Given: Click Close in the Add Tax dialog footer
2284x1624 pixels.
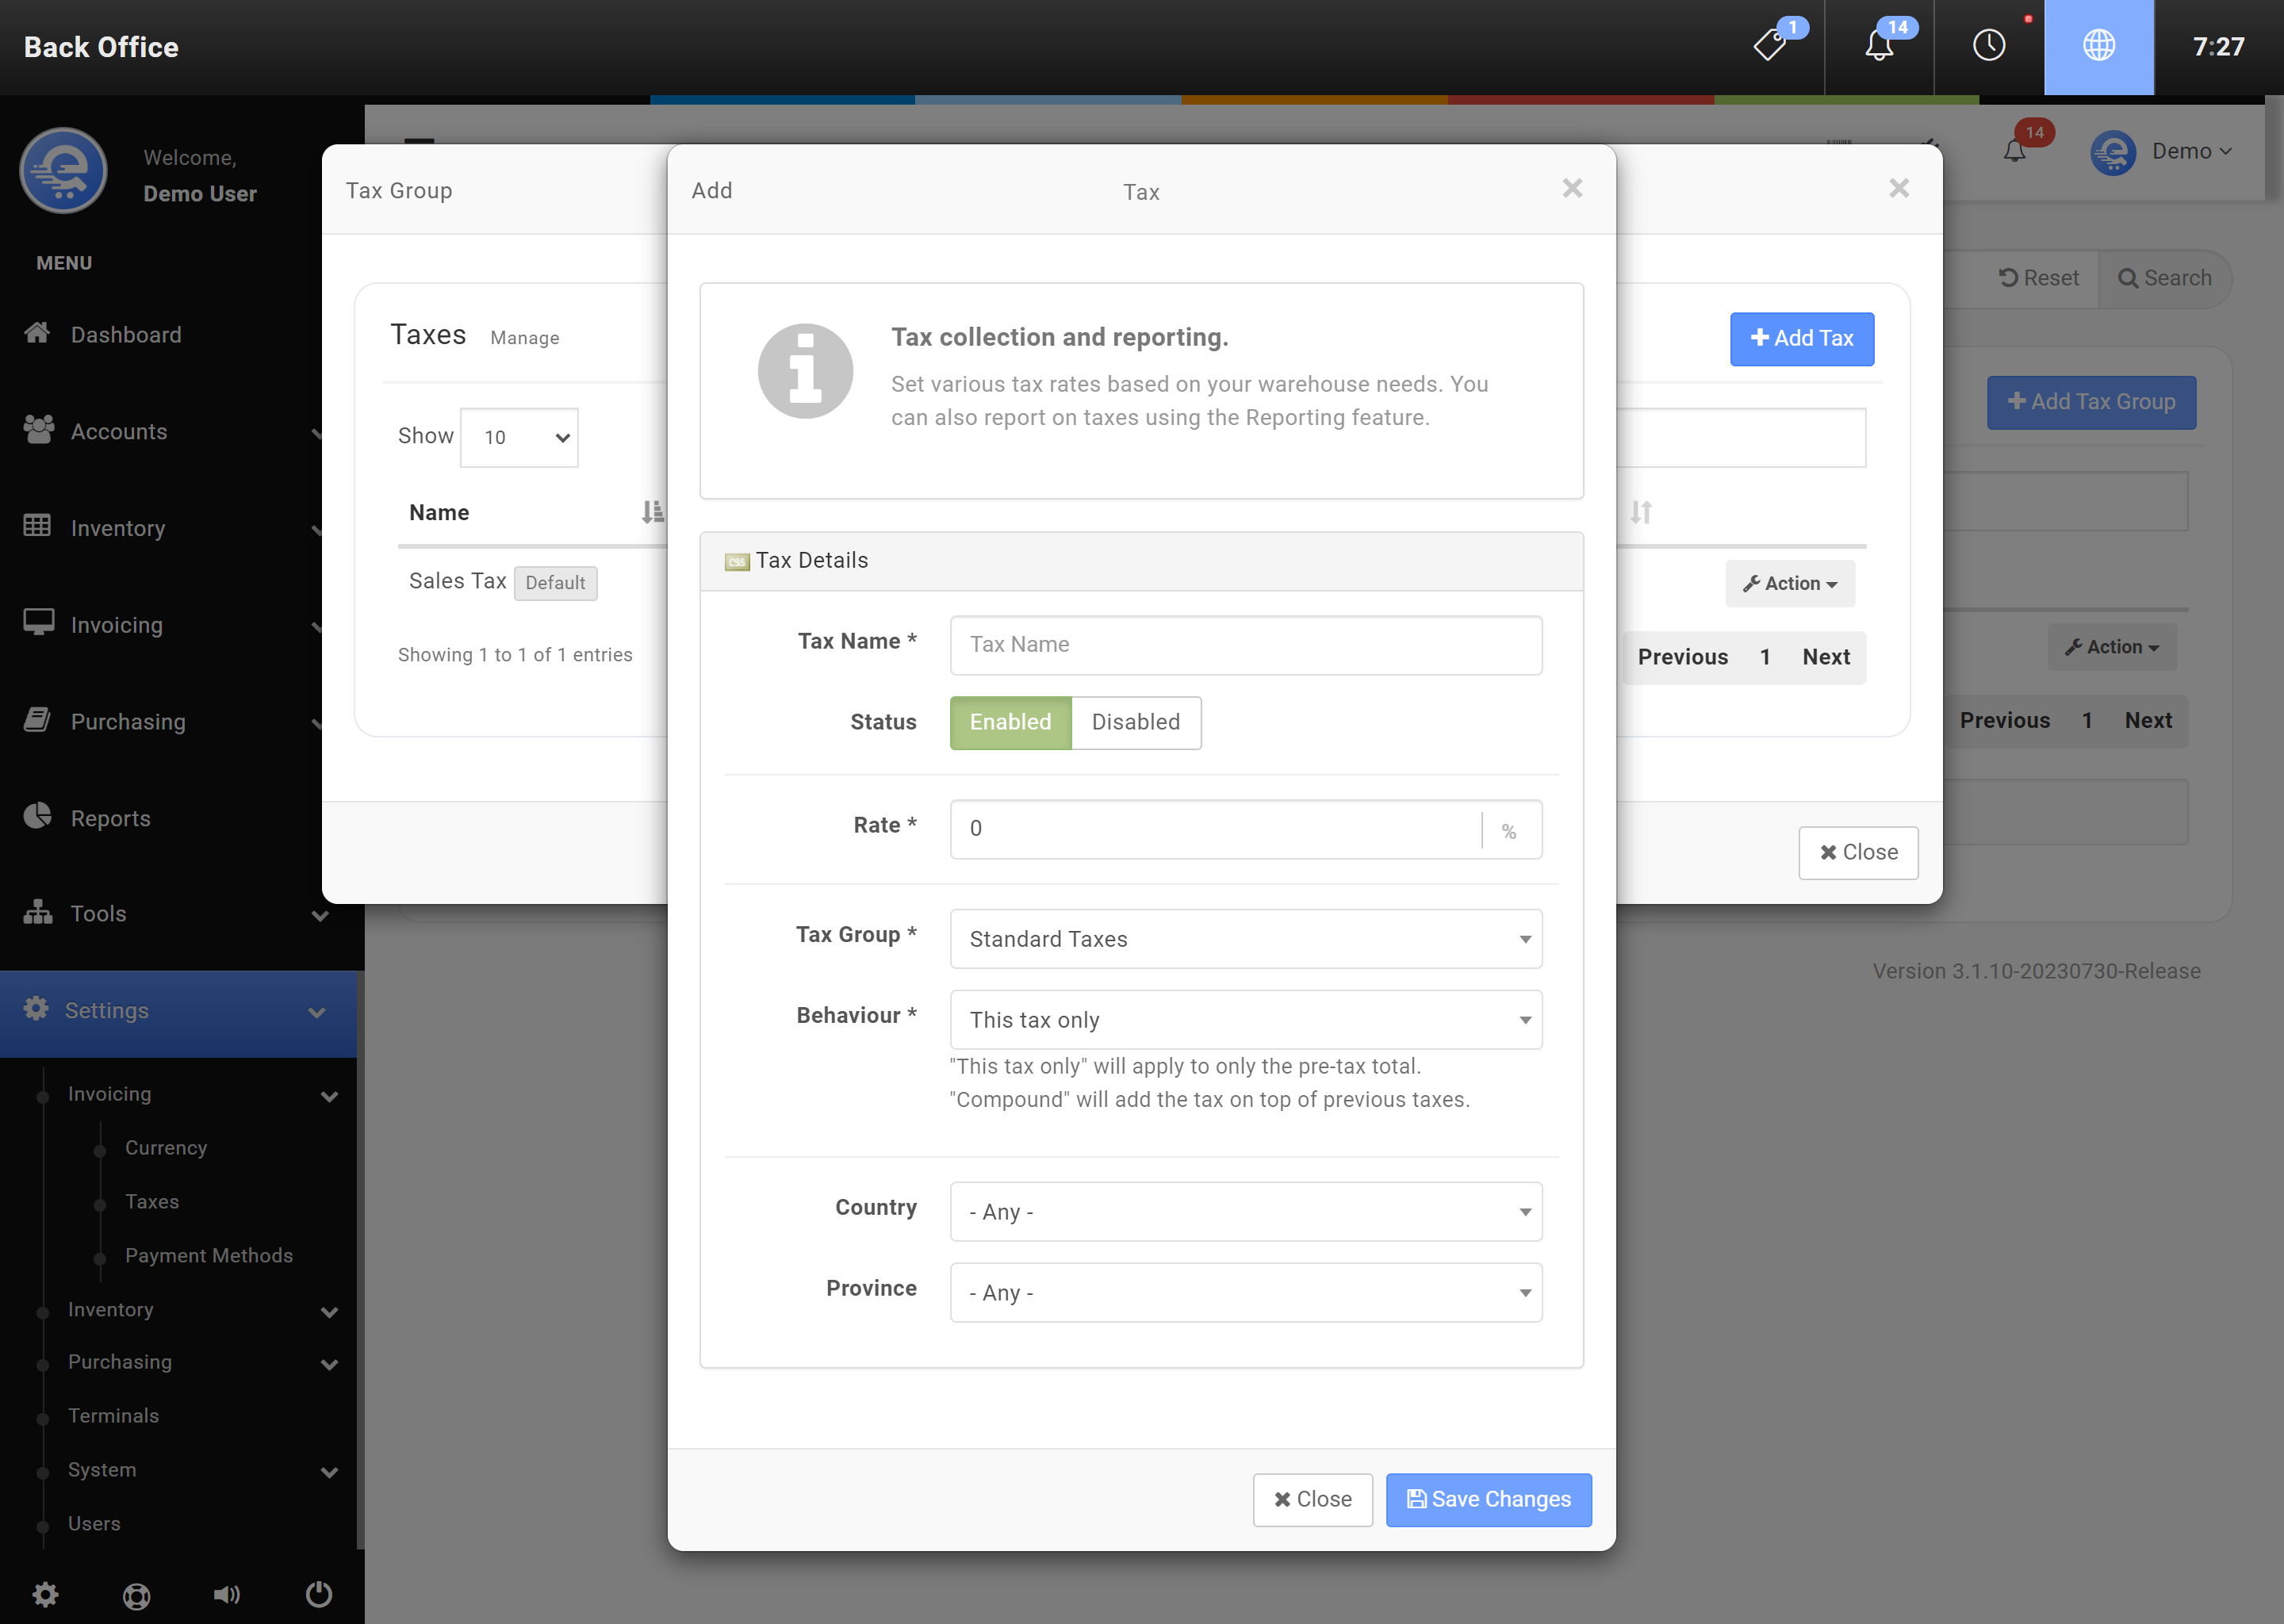Looking at the screenshot, I should pyautogui.click(x=1312, y=1499).
